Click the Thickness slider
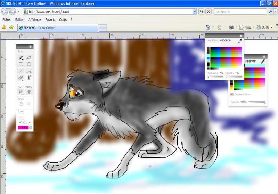 pyautogui.click(x=215, y=77)
